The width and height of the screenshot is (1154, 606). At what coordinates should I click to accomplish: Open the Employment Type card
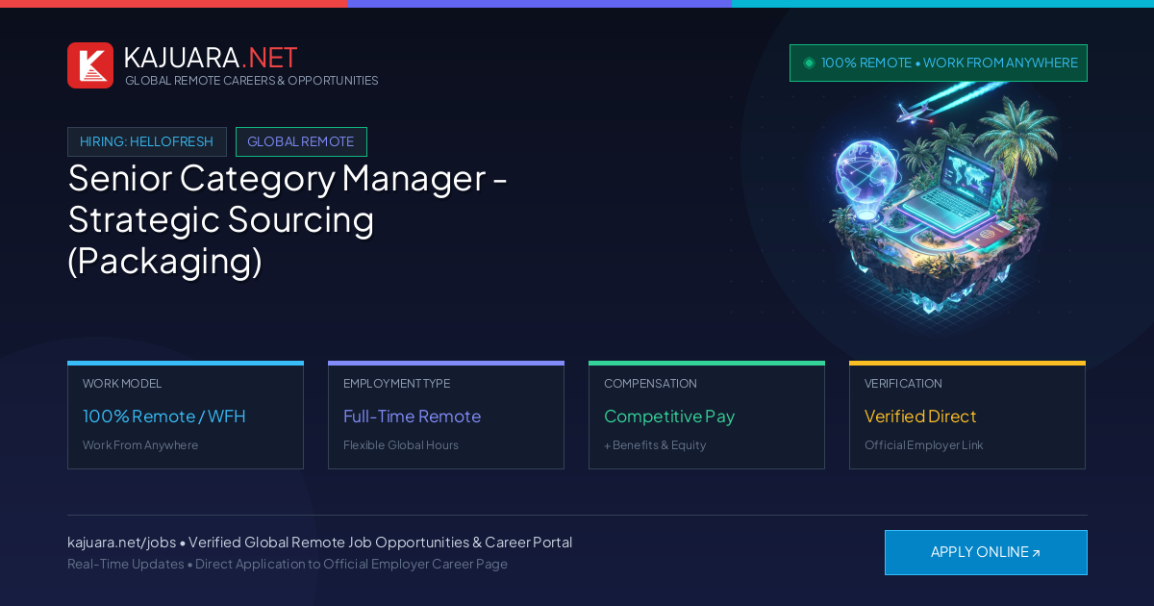[446, 416]
